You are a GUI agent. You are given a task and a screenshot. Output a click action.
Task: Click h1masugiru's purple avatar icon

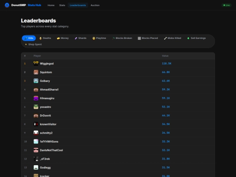(36, 98)
